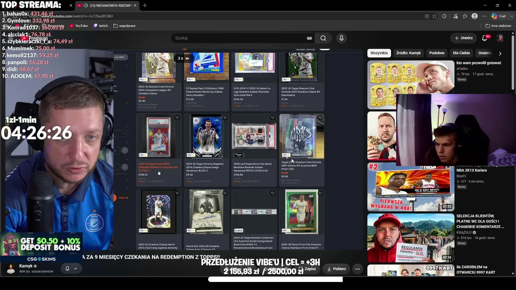Select the Dla Ciebie filter chip
Viewport: 516px width, 290px height.
coord(461,53)
